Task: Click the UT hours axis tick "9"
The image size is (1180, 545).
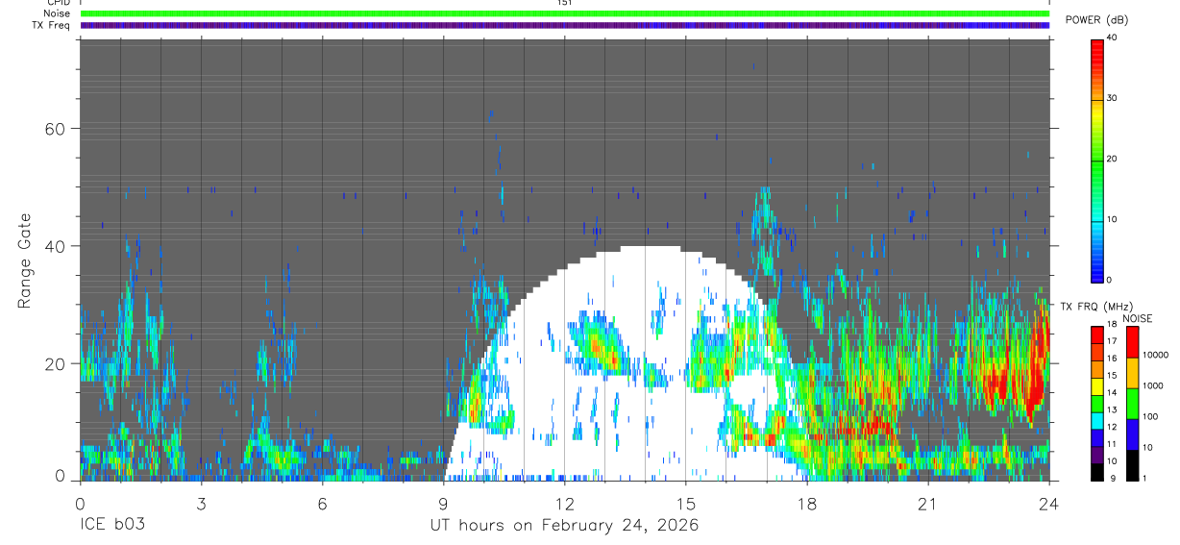Action: (443, 504)
